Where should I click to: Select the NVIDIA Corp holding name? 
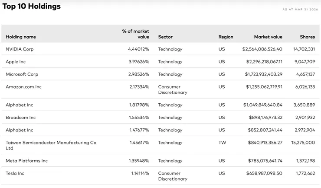(x=20, y=49)
